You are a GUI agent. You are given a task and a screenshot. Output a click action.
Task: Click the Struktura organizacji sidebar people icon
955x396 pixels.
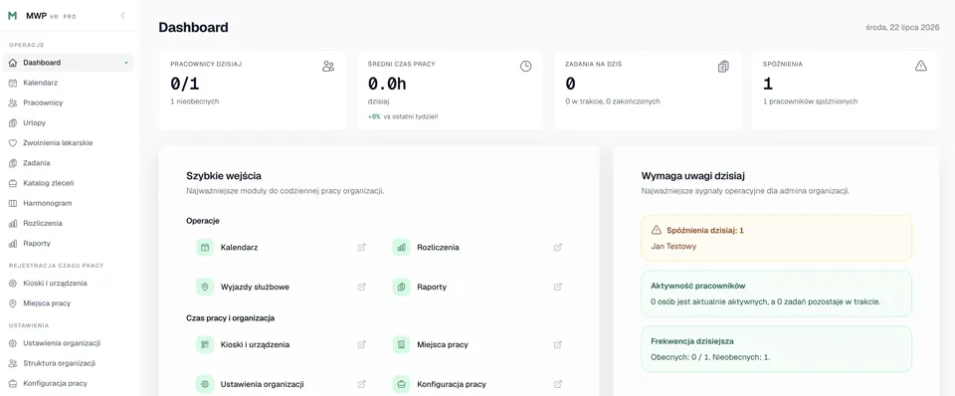13,363
